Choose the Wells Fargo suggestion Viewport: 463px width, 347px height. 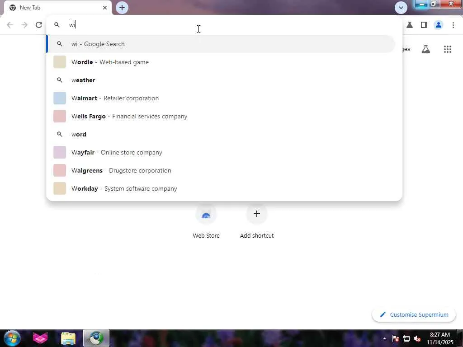(221, 116)
